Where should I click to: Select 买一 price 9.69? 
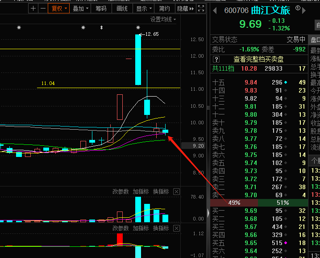pos(251,211)
